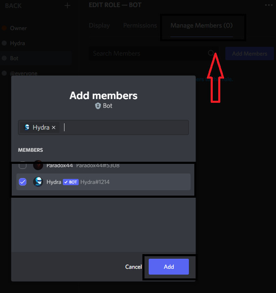Click the Owner role color dot
276x293 pixels.
click(x=4, y=28)
